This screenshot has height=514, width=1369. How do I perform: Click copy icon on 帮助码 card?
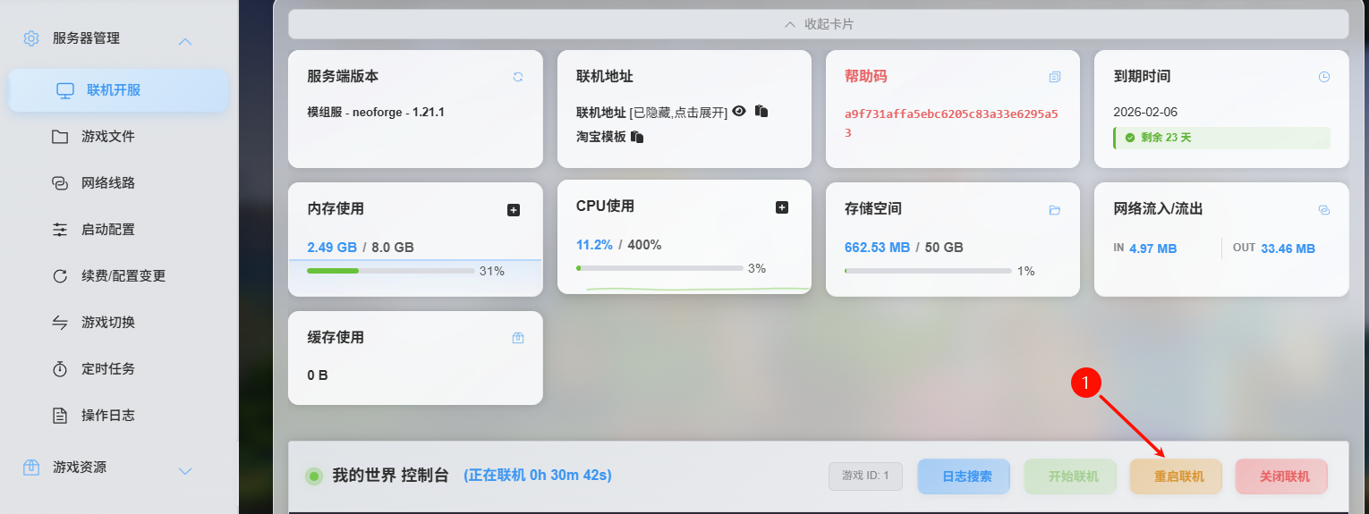click(x=1055, y=77)
